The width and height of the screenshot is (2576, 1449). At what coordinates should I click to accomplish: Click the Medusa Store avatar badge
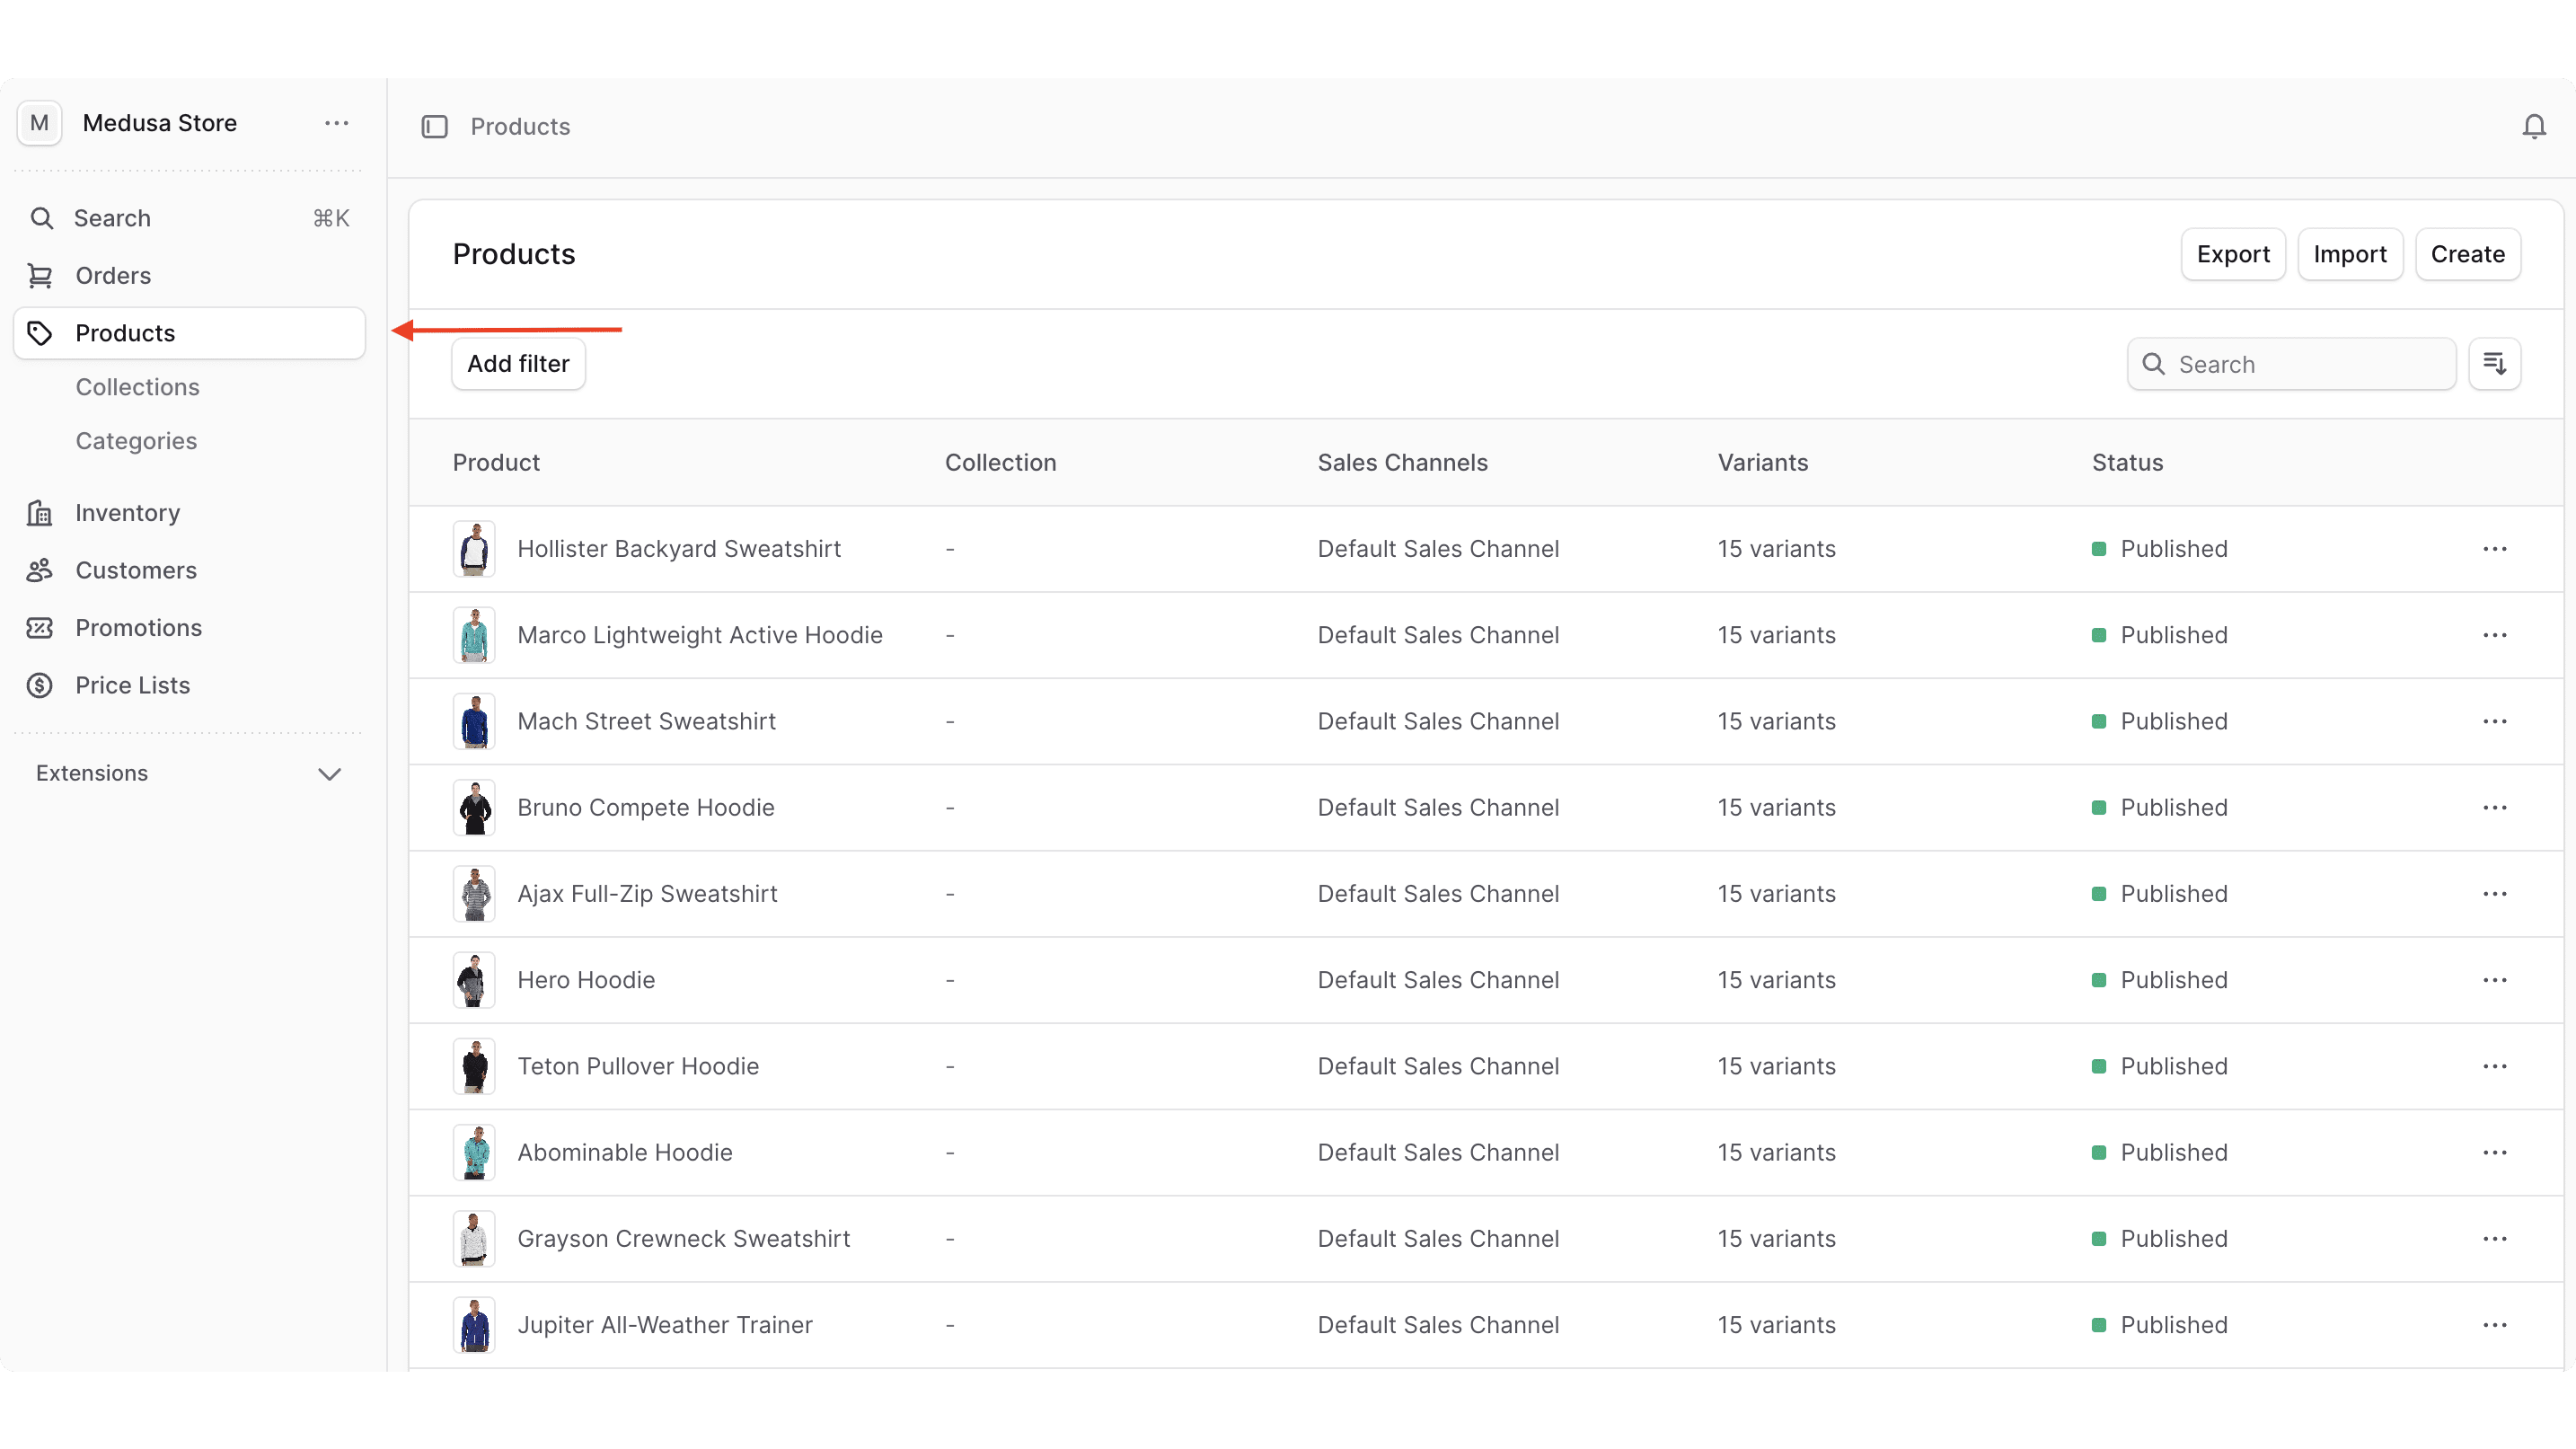[39, 123]
